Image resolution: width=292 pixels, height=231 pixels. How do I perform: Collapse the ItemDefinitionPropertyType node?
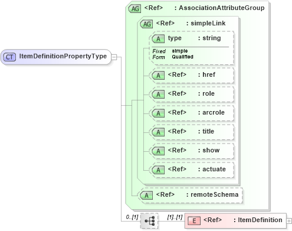(114, 57)
